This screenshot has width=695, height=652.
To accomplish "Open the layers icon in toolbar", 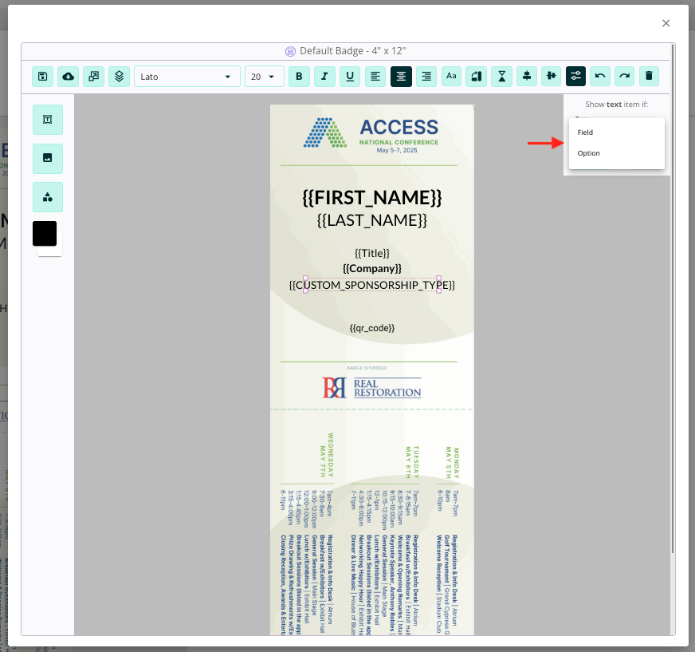I will click(120, 77).
